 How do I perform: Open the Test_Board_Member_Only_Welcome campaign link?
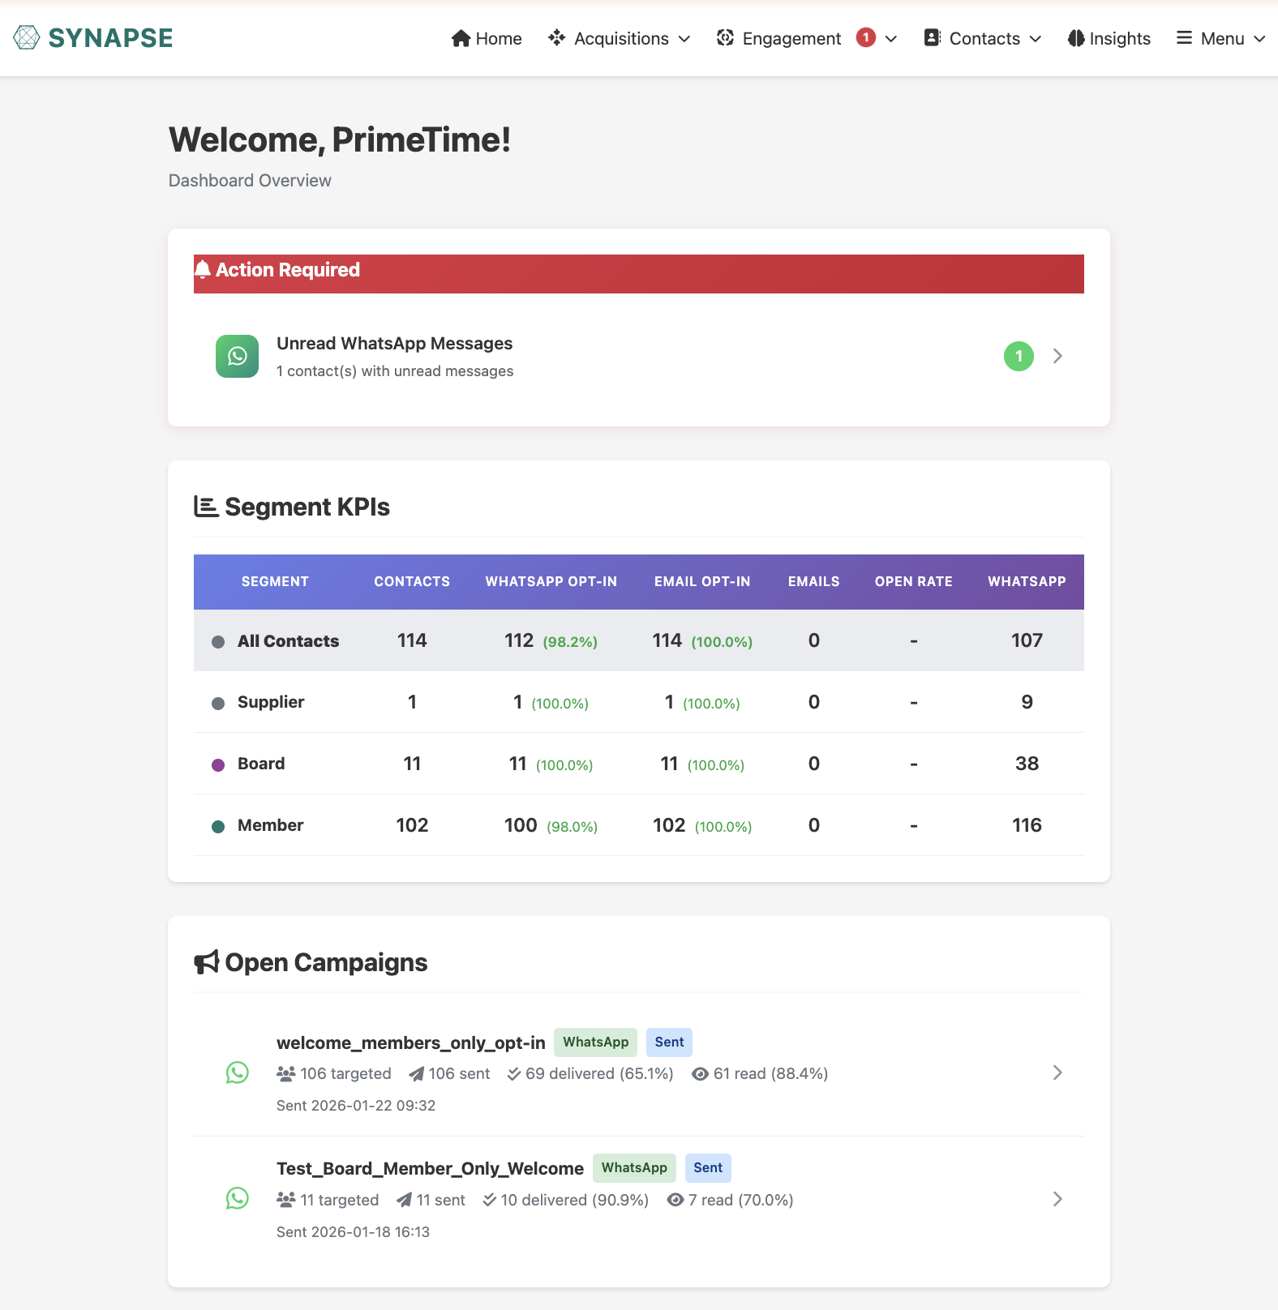coord(430,1168)
